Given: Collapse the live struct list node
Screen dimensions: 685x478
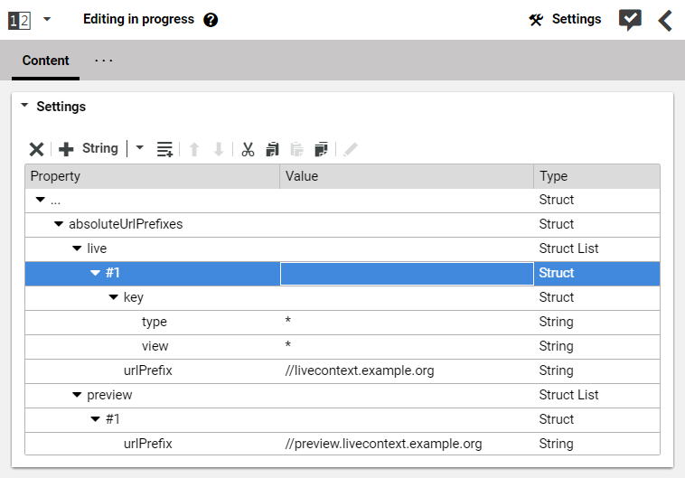Looking at the screenshot, I should [77, 248].
